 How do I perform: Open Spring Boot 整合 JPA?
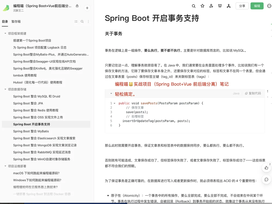point(28,103)
